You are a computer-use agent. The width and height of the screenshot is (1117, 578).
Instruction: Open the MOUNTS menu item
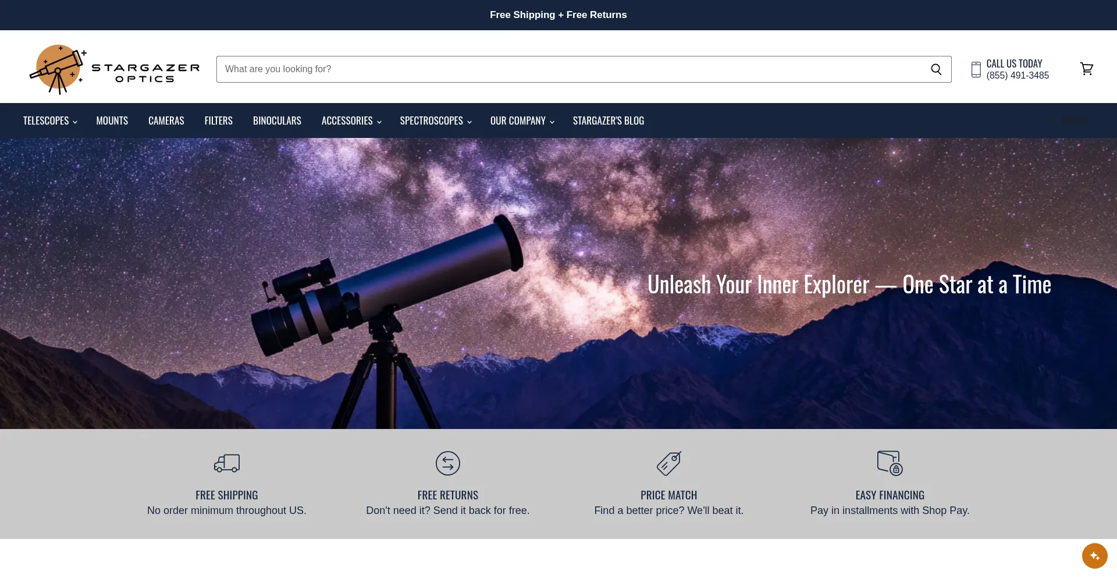tap(112, 120)
